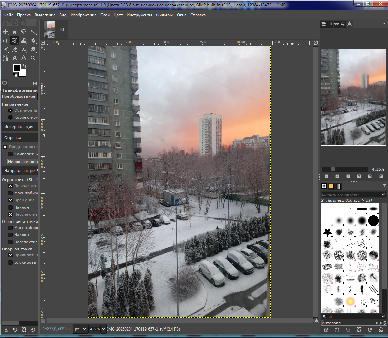
Task: Select the Free Select lasso tool
Action: (24, 32)
